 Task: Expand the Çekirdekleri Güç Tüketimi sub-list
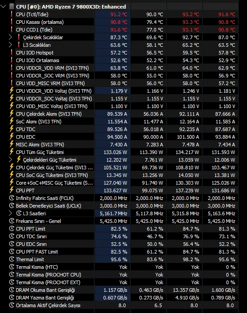pos(10,159)
